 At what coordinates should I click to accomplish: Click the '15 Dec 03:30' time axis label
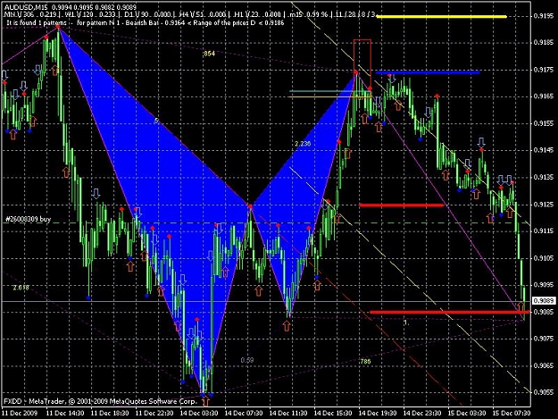click(467, 413)
